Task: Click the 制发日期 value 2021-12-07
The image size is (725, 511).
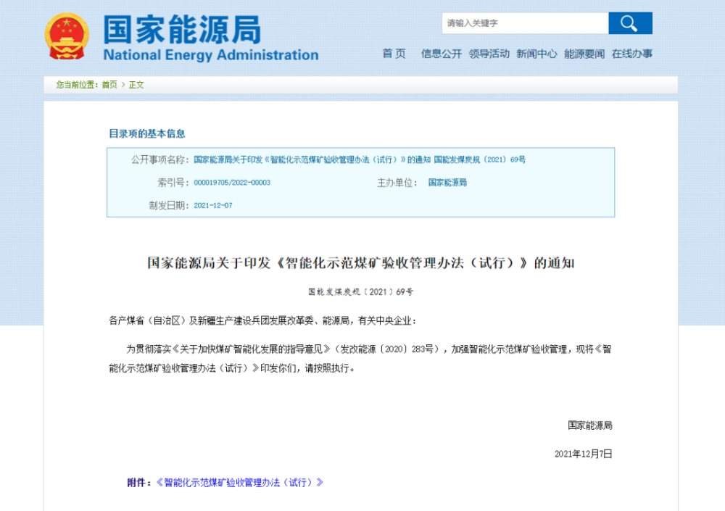Action: tap(213, 206)
